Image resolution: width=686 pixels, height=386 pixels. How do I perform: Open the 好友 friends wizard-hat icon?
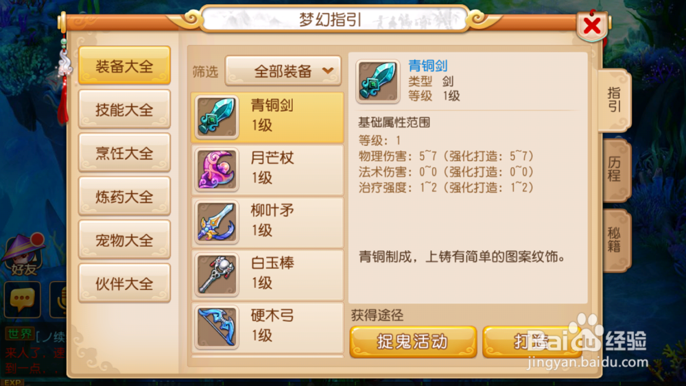pyautogui.click(x=24, y=256)
